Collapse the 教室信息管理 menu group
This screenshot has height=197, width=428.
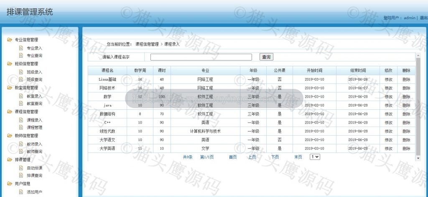[26, 88]
